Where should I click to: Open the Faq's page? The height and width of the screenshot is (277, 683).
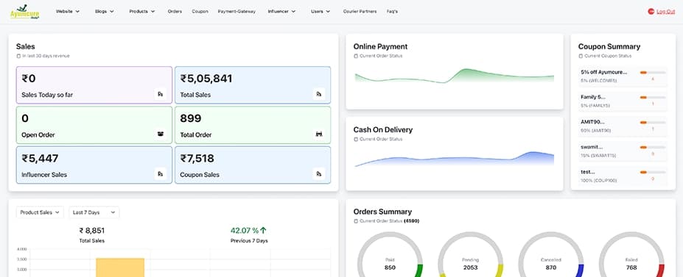[x=392, y=11]
